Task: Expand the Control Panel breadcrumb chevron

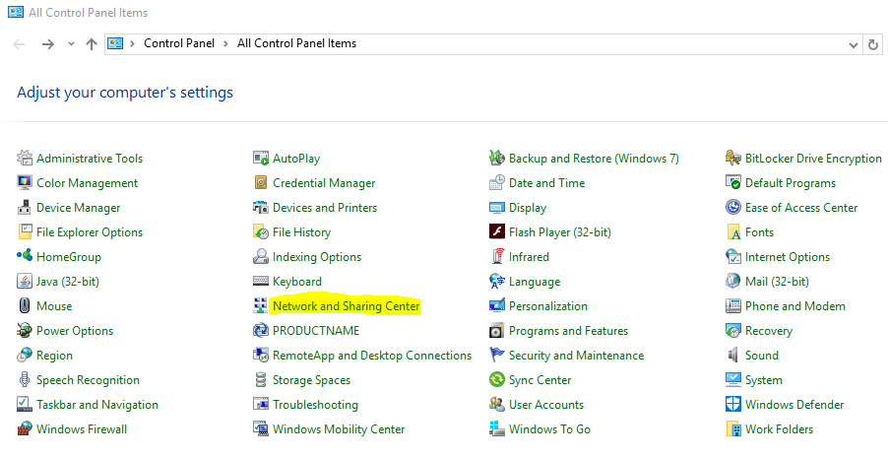Action: (135, 43)
